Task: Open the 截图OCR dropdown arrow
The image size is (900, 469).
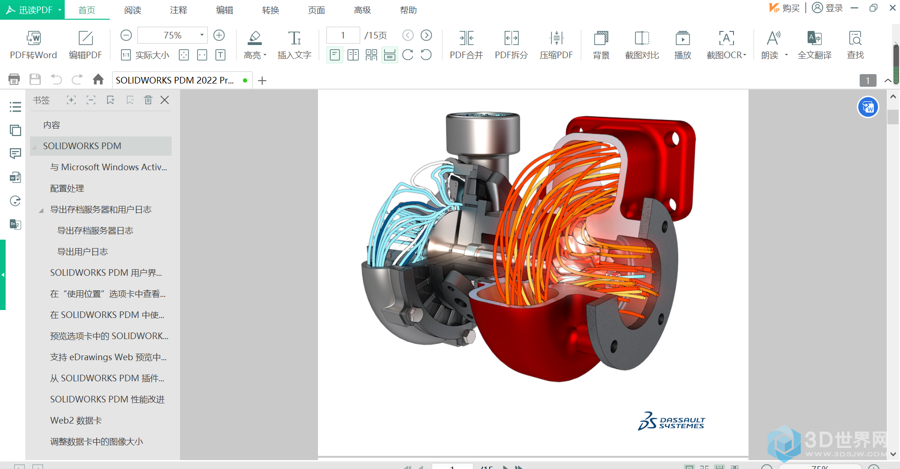Action: pos(745,55)
